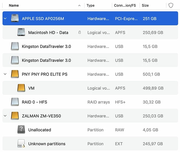Image resolution: width=180 pixels, height=152 pixels.
Task: Click the 250,03 GB size cell
Action: [x=153, y=116]
